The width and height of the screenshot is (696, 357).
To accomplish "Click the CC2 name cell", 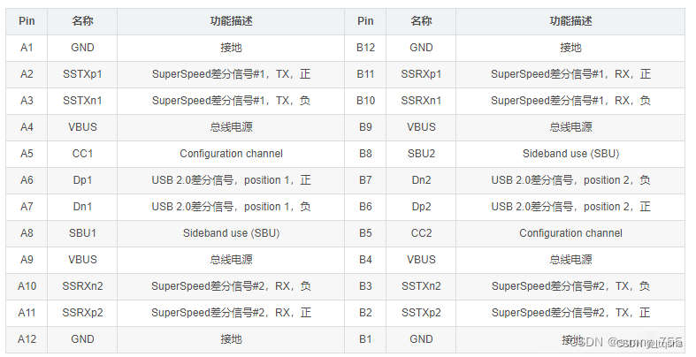I will 421,233.
